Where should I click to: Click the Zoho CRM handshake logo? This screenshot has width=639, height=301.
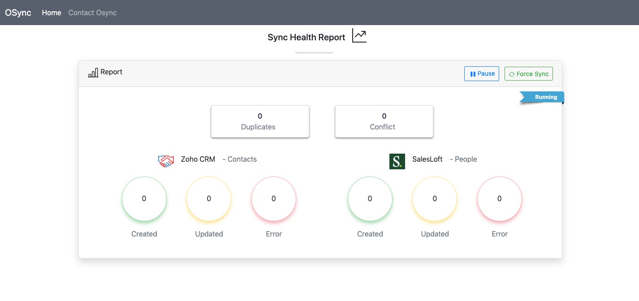click(166, 161)
